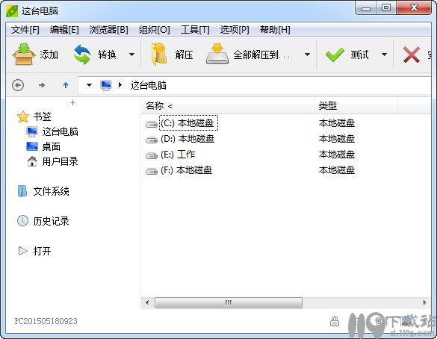Screen dimensions: 437x339
Task: Click the monitor icon beside sidebar 这台电脑
Action: point(32,131)
